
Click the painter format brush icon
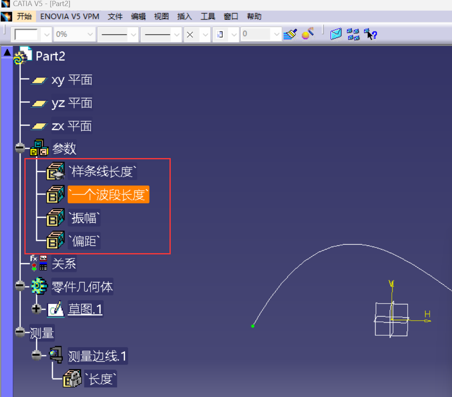point(290,35)
